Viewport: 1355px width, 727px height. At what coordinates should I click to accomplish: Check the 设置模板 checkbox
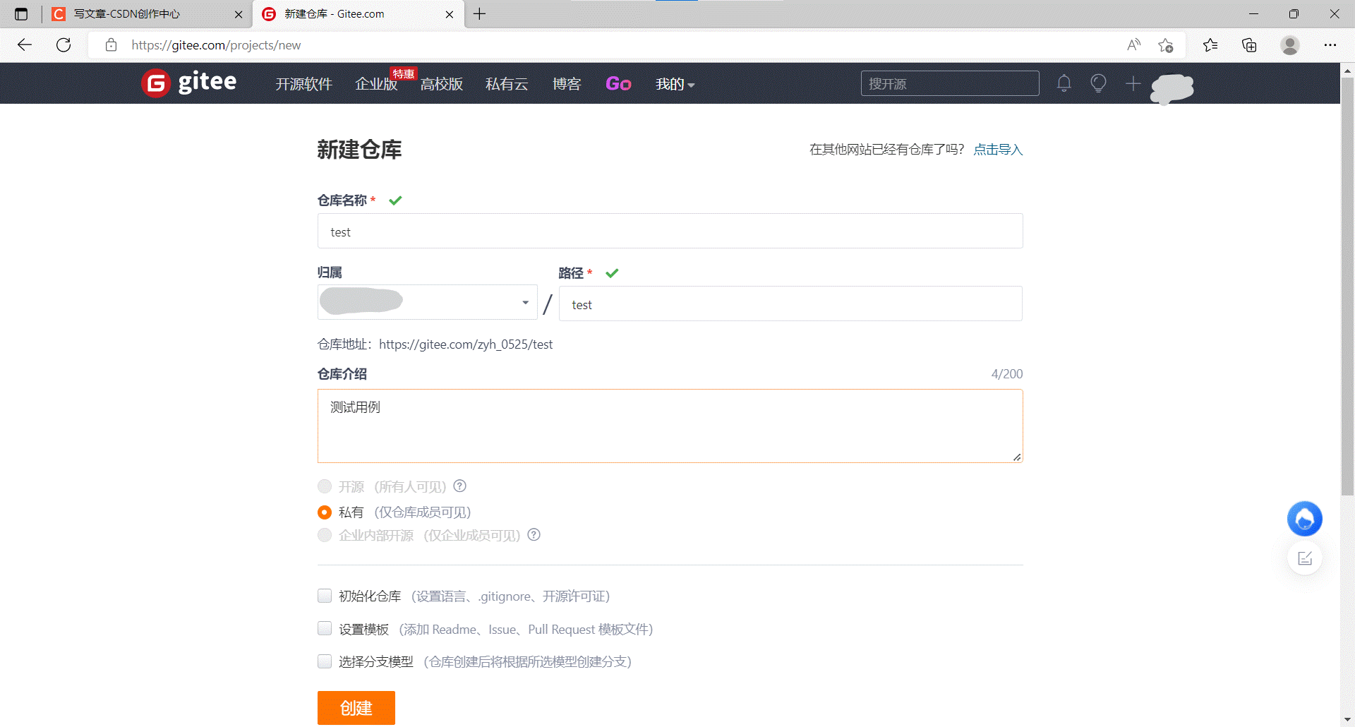coord(325,628)
